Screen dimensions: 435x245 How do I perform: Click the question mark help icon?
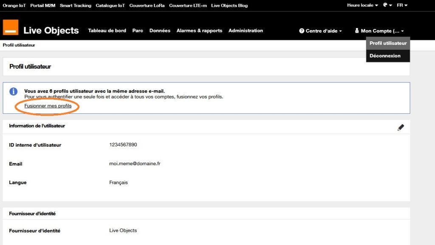(x=302, y=31)
